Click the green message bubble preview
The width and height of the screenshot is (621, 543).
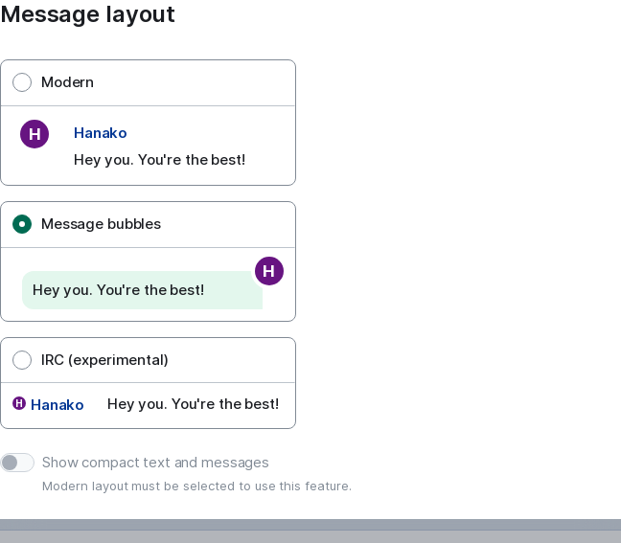142,290
